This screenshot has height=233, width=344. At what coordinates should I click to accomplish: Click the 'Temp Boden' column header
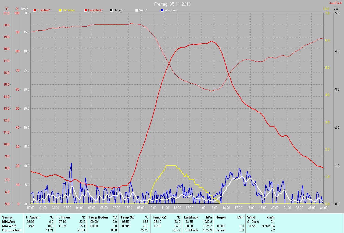98,217
